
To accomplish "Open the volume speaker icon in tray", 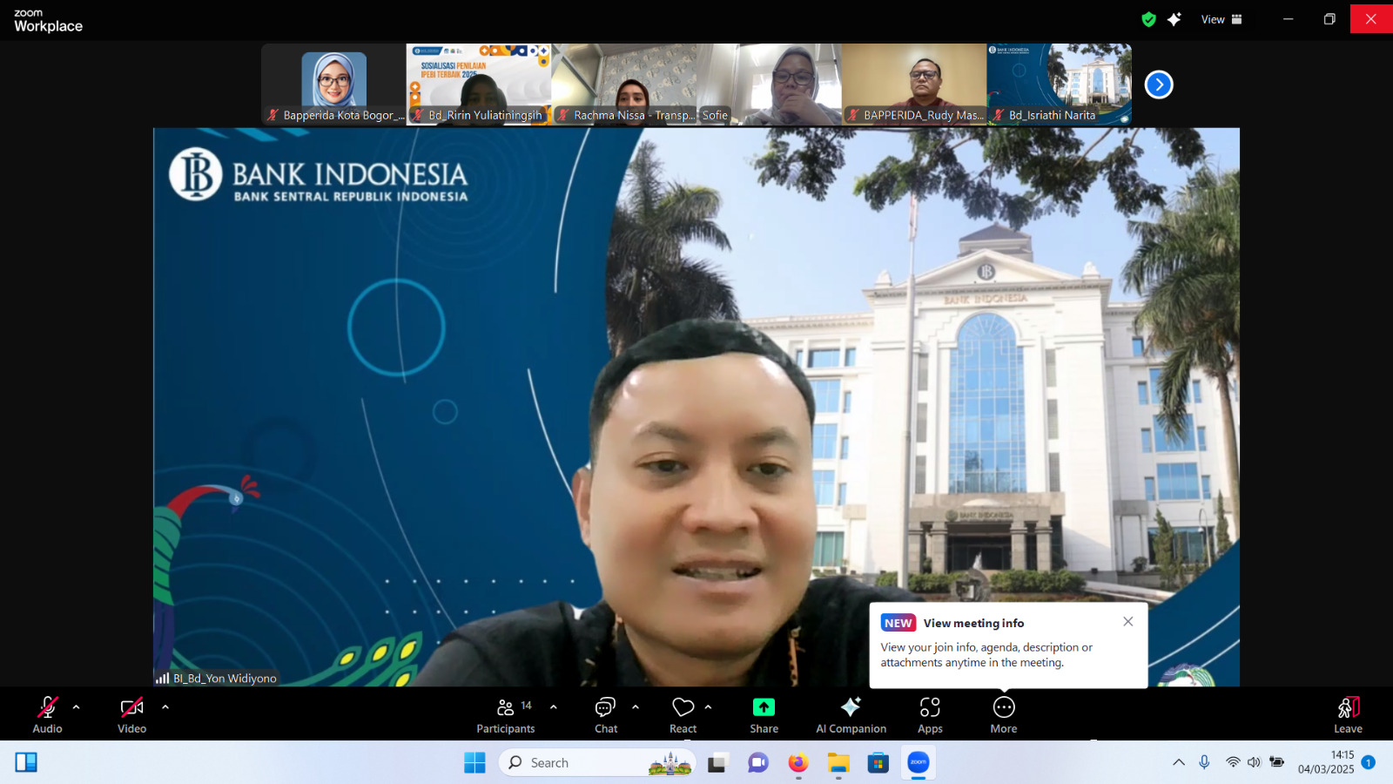I will pos(1254,762).
